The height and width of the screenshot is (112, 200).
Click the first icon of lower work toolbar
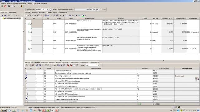(27, 65)
